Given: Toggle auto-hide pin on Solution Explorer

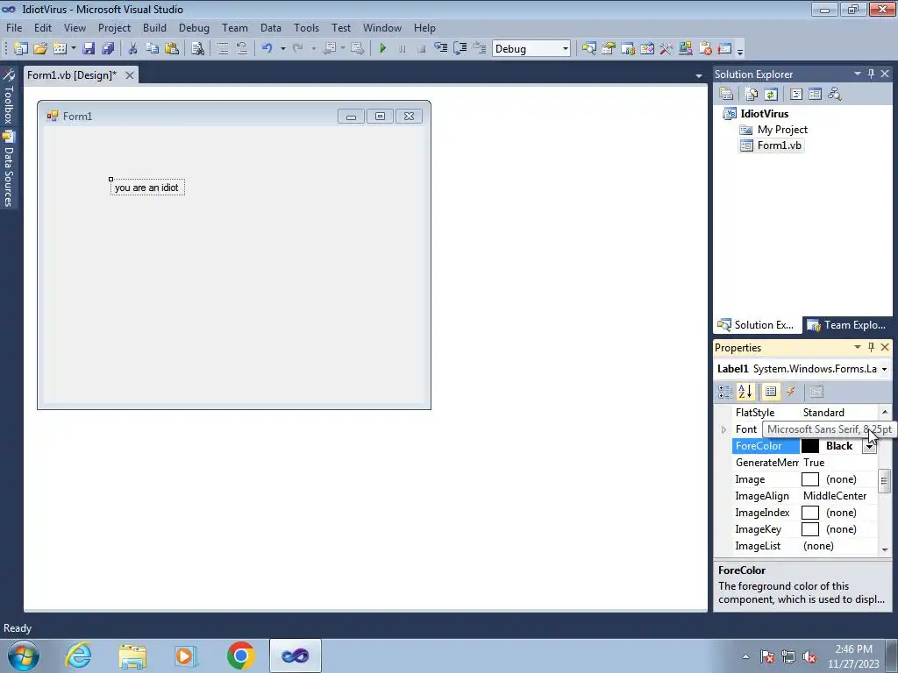Looking at the screenshot, I should click(871, 74).
